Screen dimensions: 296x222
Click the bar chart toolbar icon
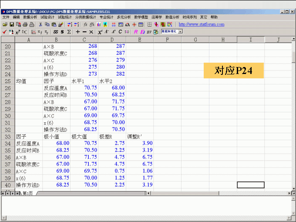[99, 24]
